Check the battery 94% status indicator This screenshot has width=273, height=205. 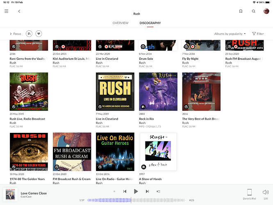click(x=265, y=2)
